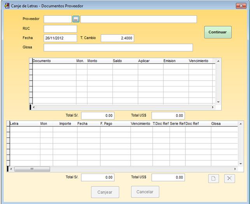Click the Aplicar column header
250x204 pixels.
click(x=150, y=61)
